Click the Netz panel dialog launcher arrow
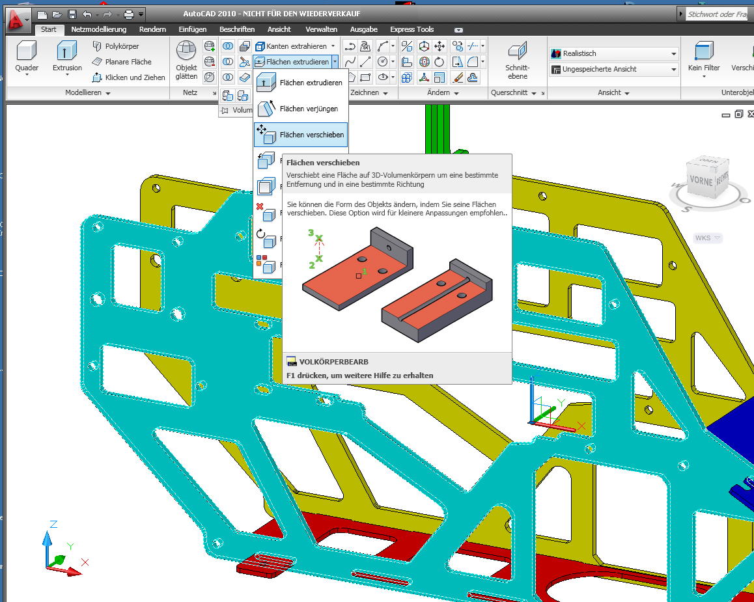 (214, 93)
